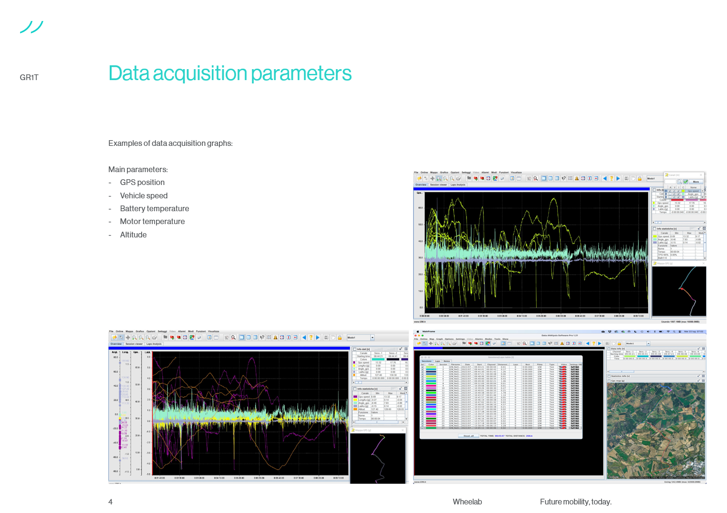This screenshot has width=727, height=513.
Task: Click alarm bell icon in Data ANAlysis Pro toolbar
Action: tap(562, 343)
